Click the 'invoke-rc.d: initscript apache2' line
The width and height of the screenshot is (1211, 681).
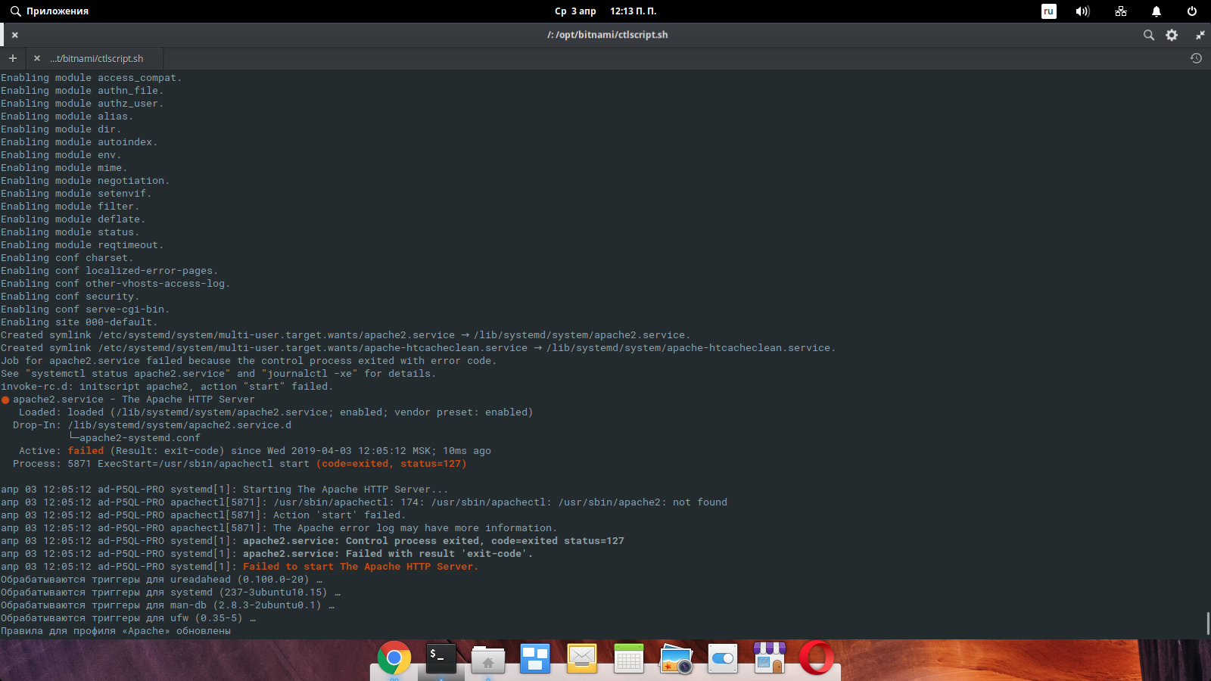coord(167,387)
